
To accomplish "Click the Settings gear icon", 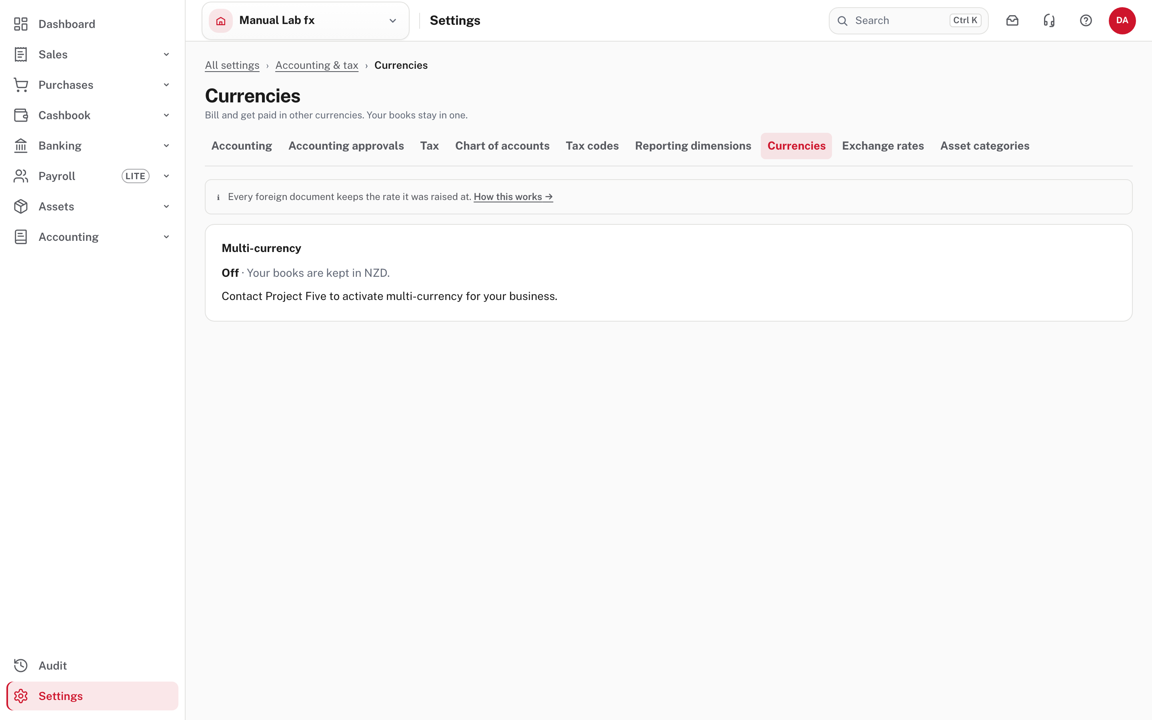I will click(20, 696).
